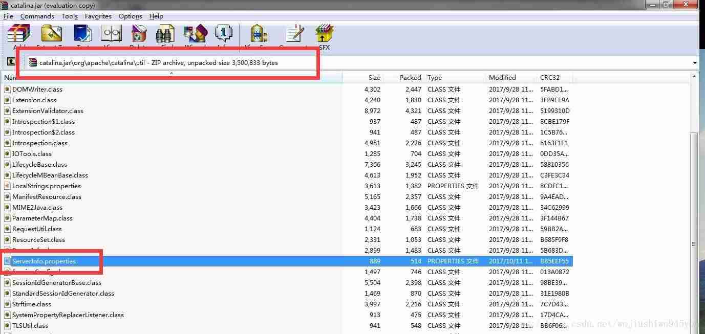Click the type cell 'PROPERTIES 文件' of LocalStrings.properties
This screenshot has width=705, height=334.
(453, 186)
